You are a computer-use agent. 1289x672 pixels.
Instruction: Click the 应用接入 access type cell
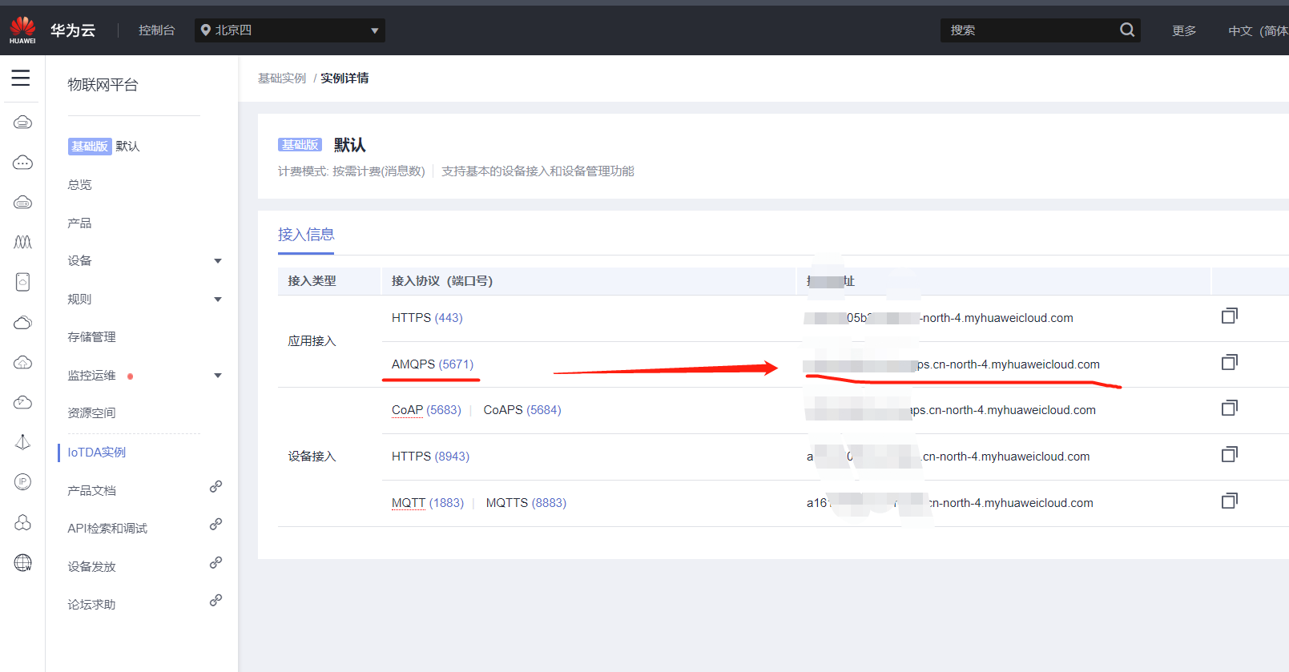[312, 341]
